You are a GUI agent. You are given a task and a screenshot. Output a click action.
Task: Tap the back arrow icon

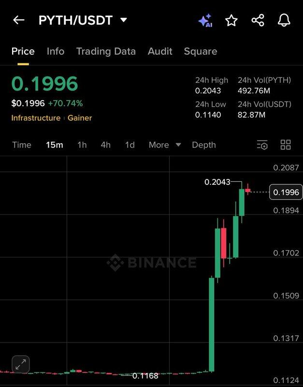pyautogui.click(x=19, y=20)
